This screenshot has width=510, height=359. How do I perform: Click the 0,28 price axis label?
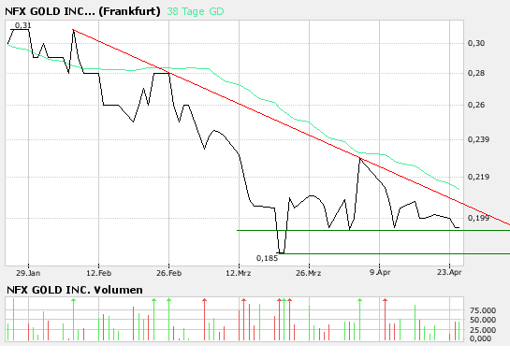click(476, 73)
